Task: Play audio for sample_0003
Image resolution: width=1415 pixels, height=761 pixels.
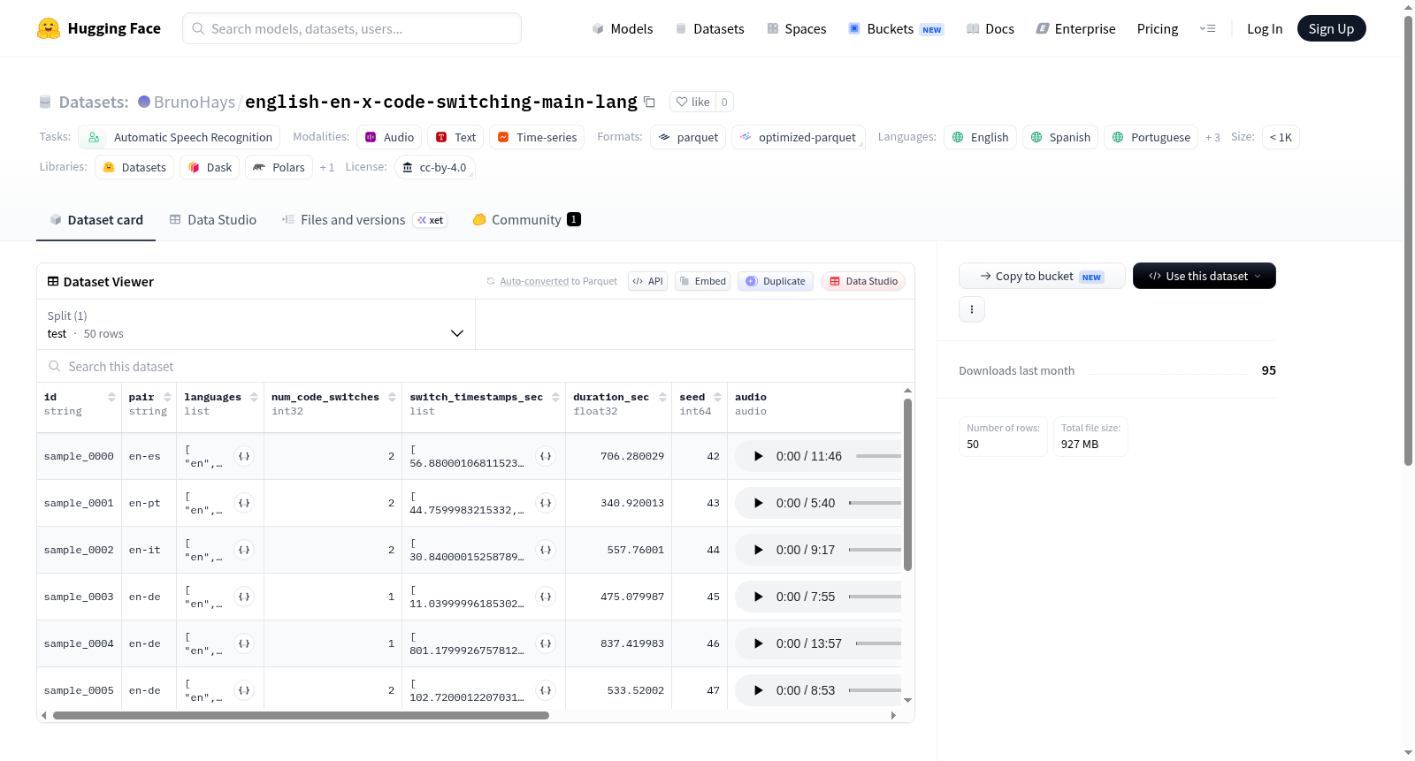Action: pyautogui.click(x=758, y=597)
